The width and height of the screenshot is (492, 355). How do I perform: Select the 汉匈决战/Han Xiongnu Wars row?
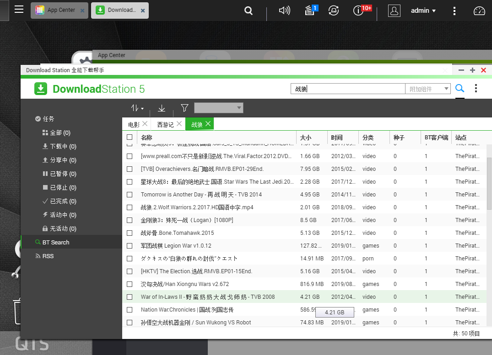(304, 284)
